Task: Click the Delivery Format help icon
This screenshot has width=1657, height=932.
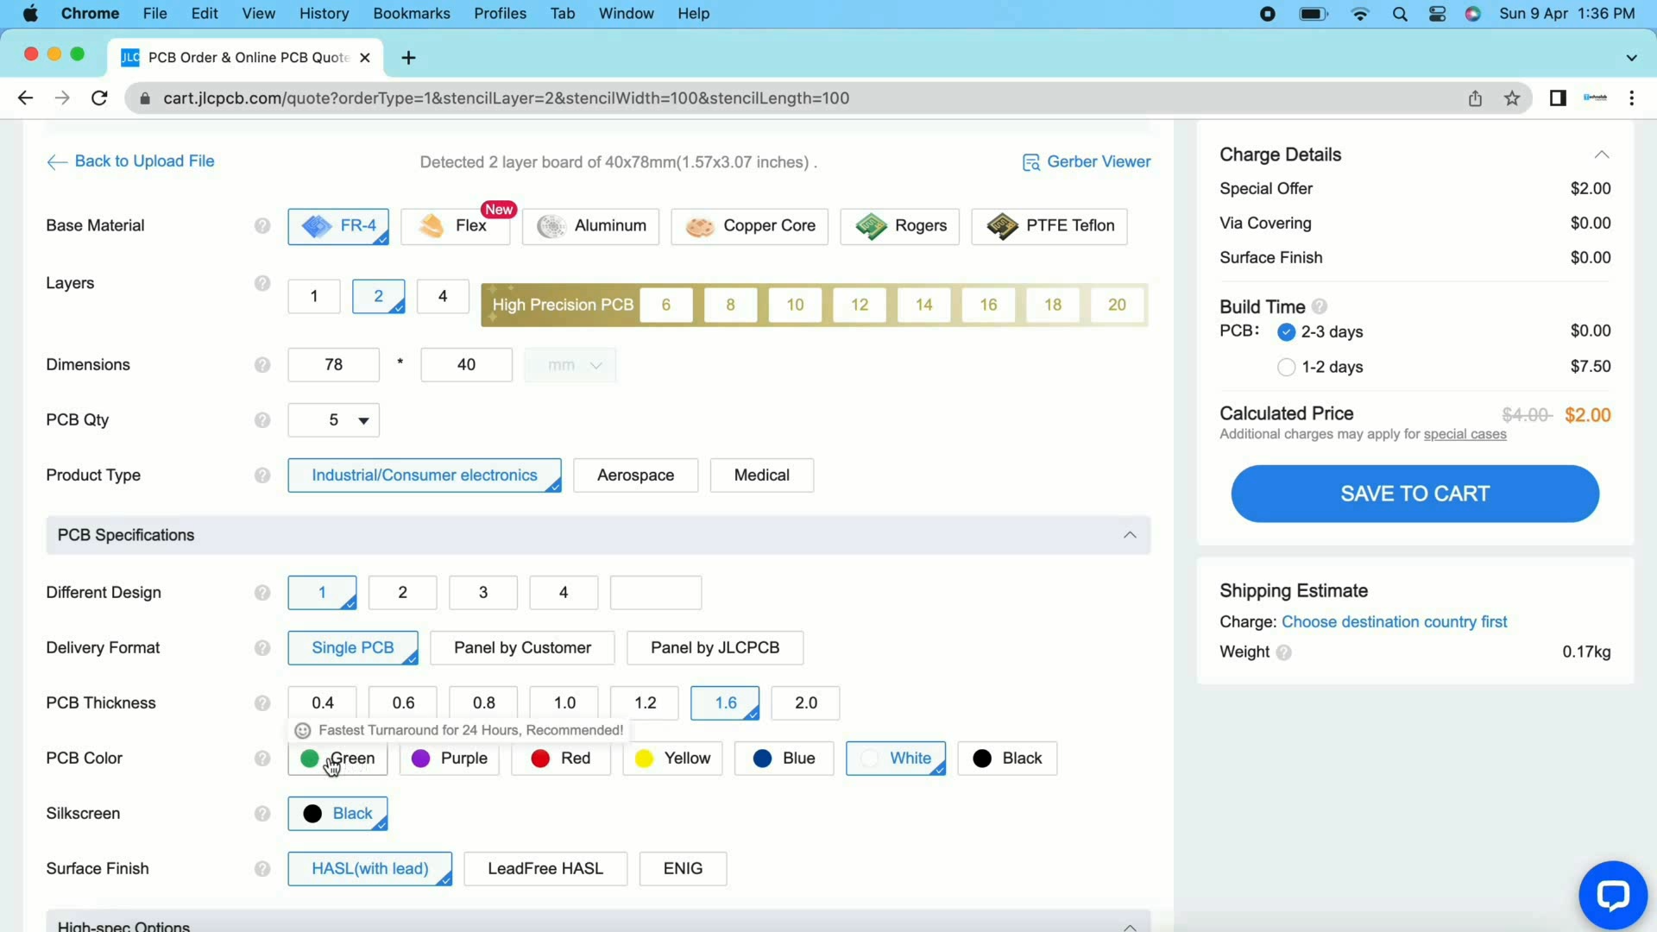Action: pyautogui.click(x=262, y=648)
